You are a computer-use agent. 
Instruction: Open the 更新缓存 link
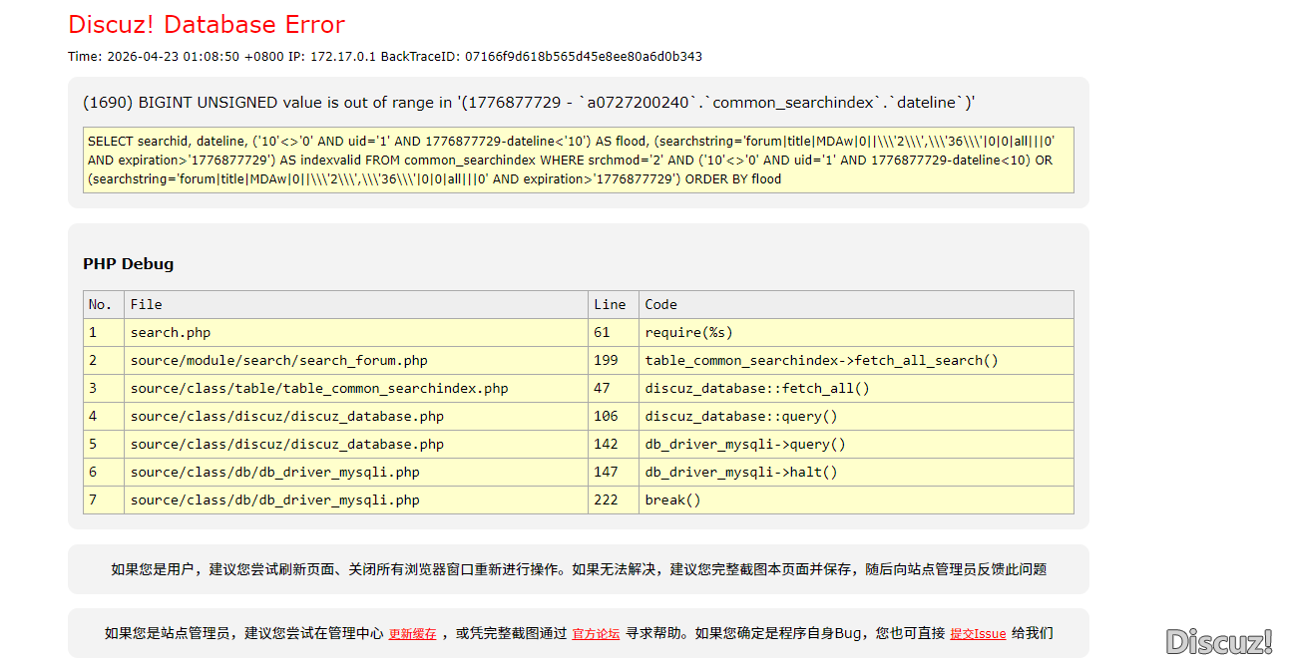coord(412,633)
